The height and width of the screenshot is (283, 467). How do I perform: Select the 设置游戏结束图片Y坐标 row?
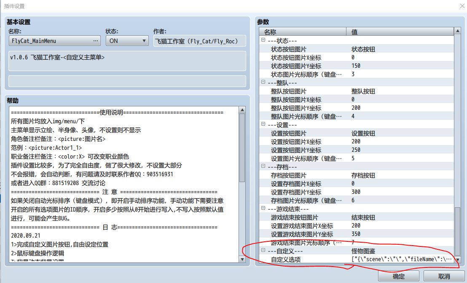[357, 234]
